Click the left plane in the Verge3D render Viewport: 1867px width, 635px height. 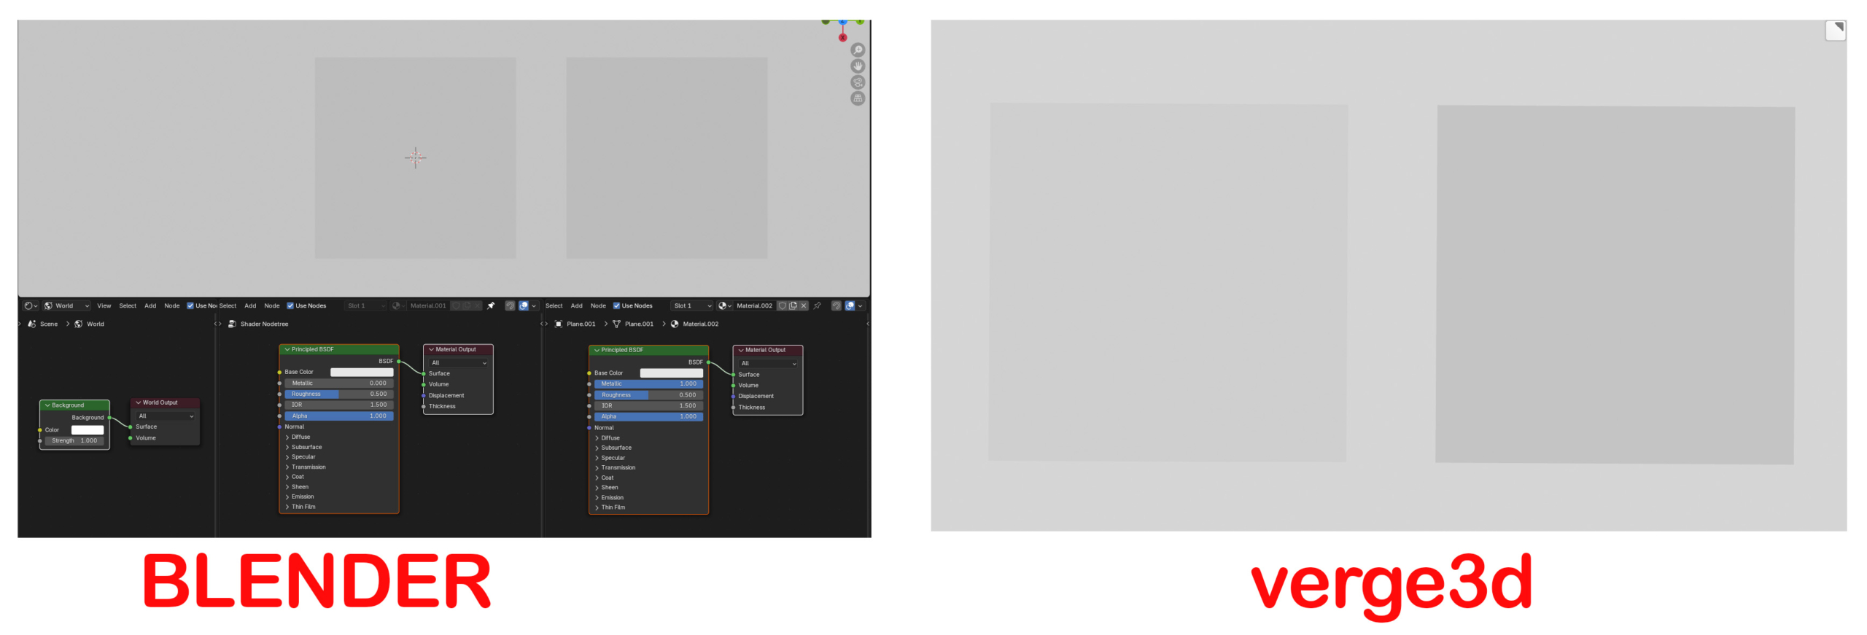point(1168,282)
